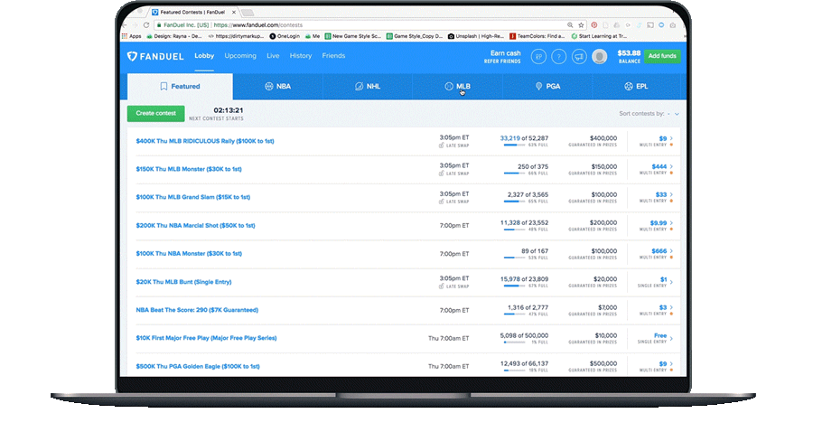Click the browser address bar URL
The image size is (813, 432).
(x=257, y=25)
